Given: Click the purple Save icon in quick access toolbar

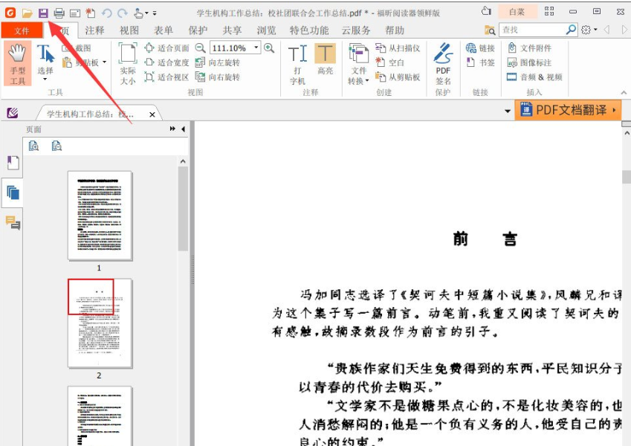Looking at the screenshot, I should point(43,13).
